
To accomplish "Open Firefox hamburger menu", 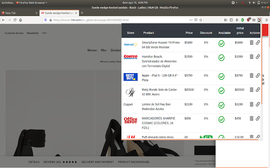I will 266,20.
